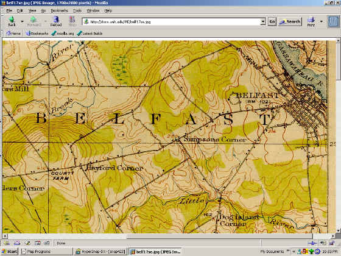Click the Windows Start button

[9, 252]
